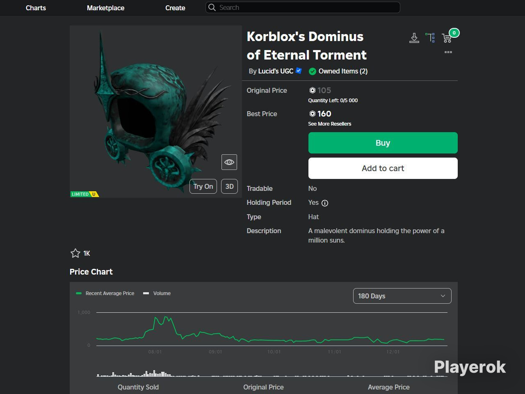Click the volume bars under the chart
525x394 pixels.
[x=270, y=373]
